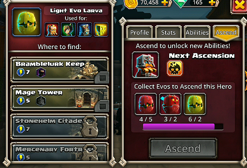Select the green-framed dark-haired hero icon

(68, 30)
